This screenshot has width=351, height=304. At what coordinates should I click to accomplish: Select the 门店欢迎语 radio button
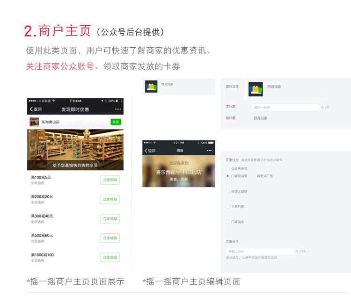tap(227, 176)
